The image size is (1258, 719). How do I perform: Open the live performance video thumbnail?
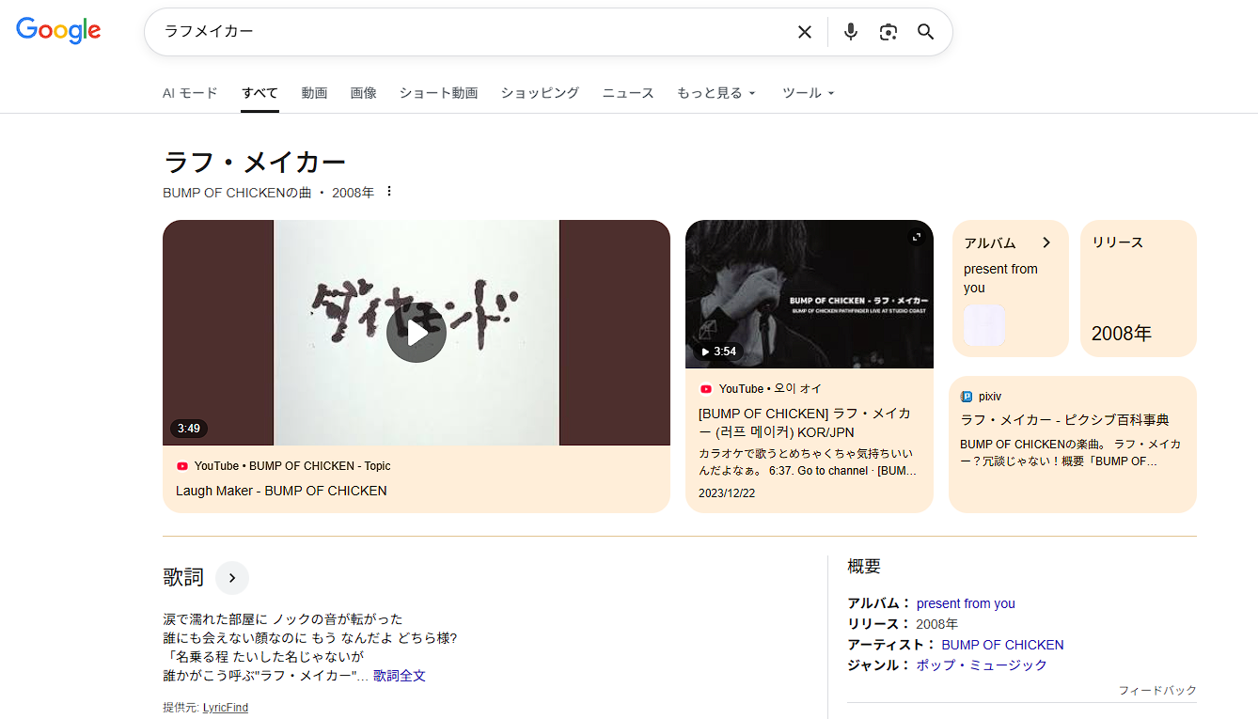809,294
